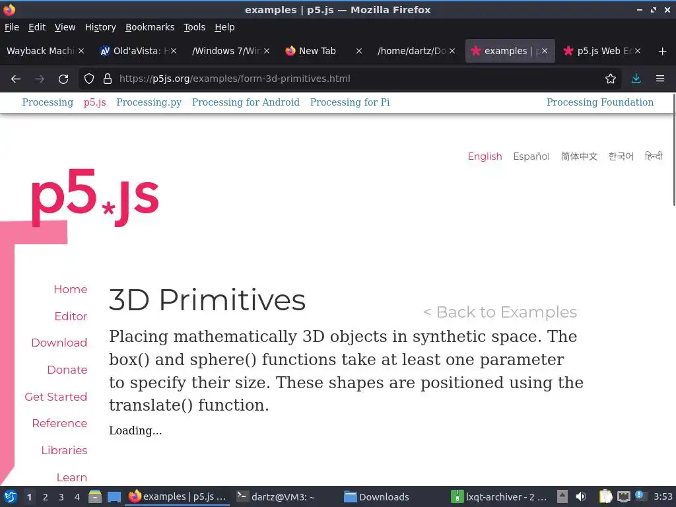676x507 pixels.
Task: Open the Bookmarks menu
Action: [x=150, y=27]
